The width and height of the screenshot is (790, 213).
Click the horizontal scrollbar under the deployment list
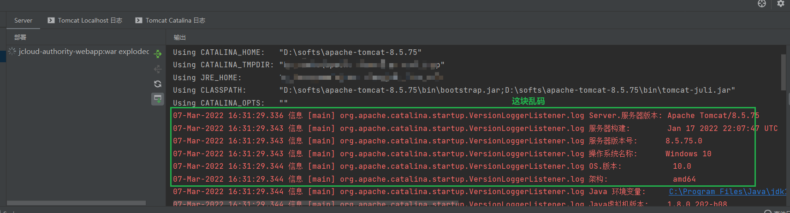(76, 203)
